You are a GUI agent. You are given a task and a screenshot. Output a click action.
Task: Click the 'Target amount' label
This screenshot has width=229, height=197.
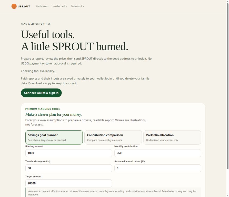pyautogui.click(x=33, y=176)
